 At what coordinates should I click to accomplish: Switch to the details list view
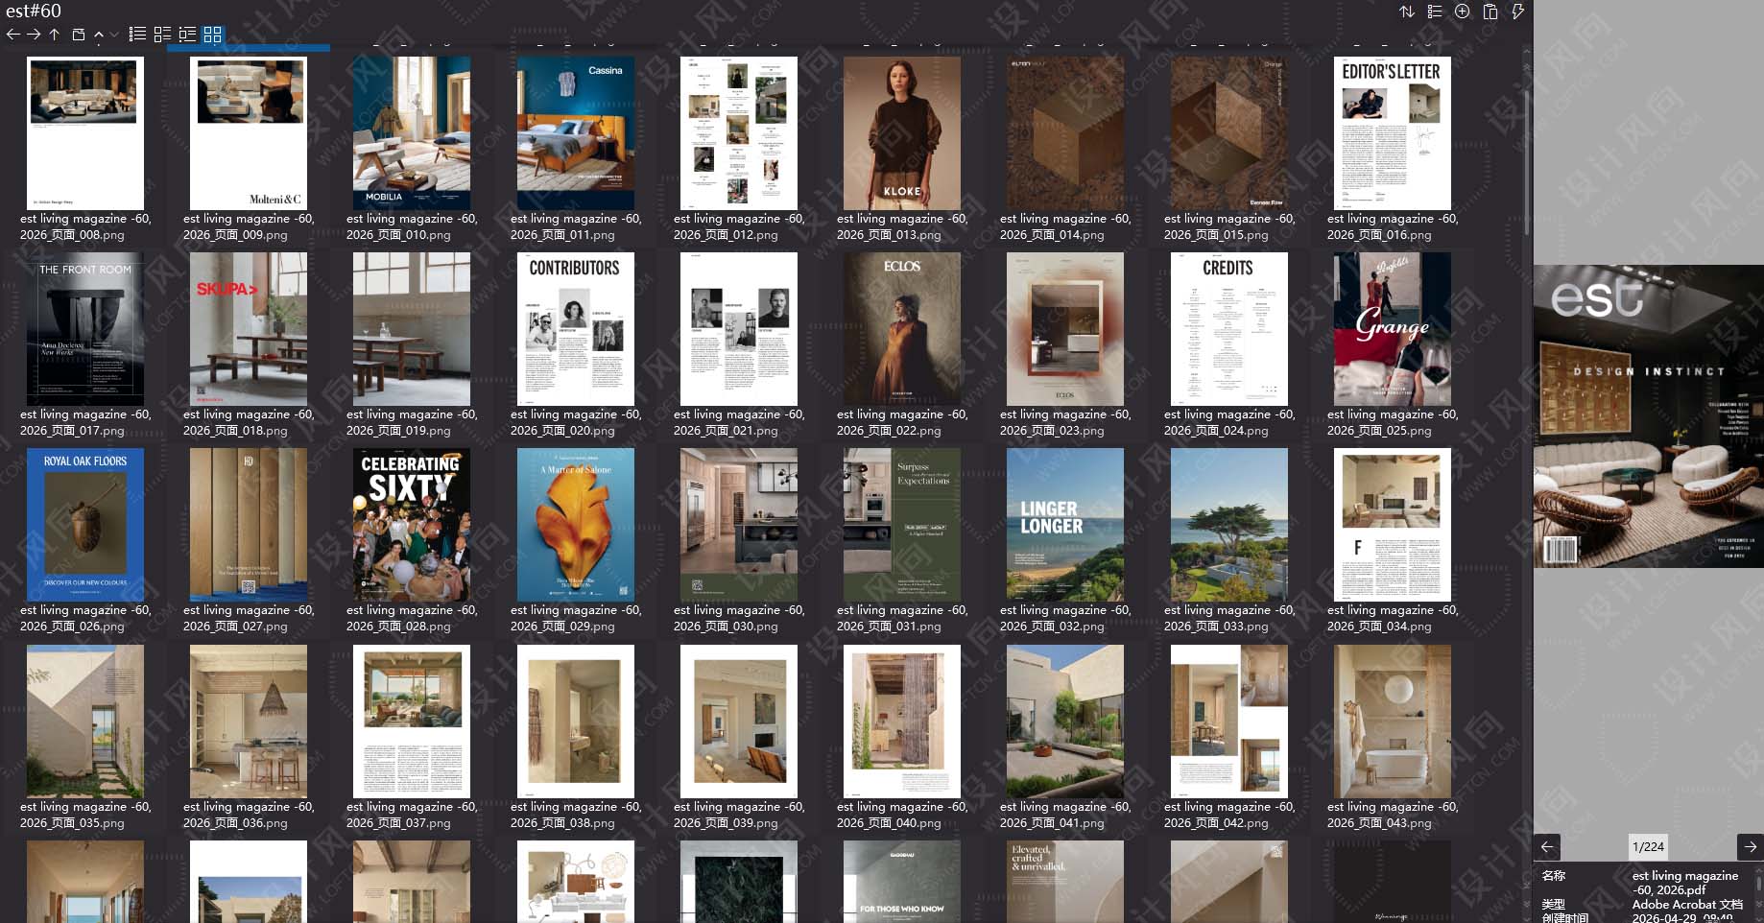(x=187, y=35)
